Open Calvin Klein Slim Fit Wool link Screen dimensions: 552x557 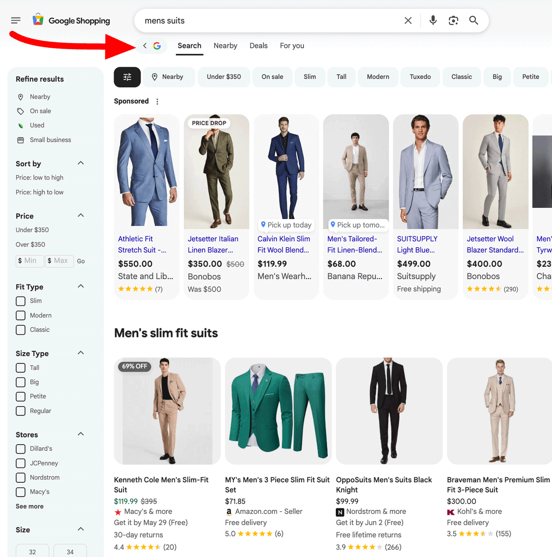(x=284, y=245)
